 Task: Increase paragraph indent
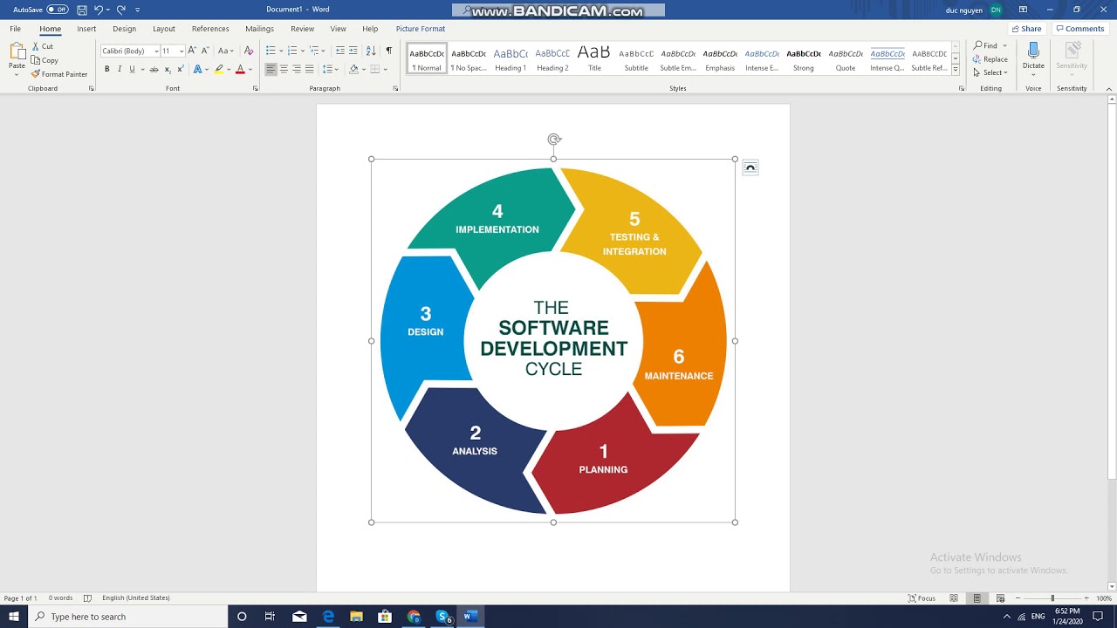click(353, 51)
